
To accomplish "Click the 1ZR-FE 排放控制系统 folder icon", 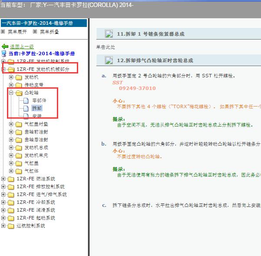I will click(11, 187).
